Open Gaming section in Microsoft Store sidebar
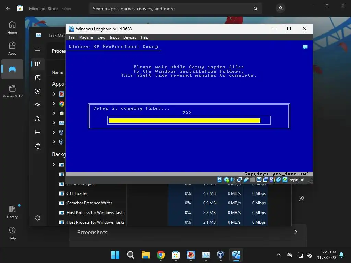This screenshot has height=263, width=351. pos(12,69)
